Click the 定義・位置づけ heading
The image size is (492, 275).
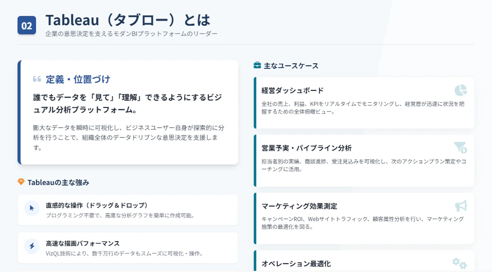point(78,79)
